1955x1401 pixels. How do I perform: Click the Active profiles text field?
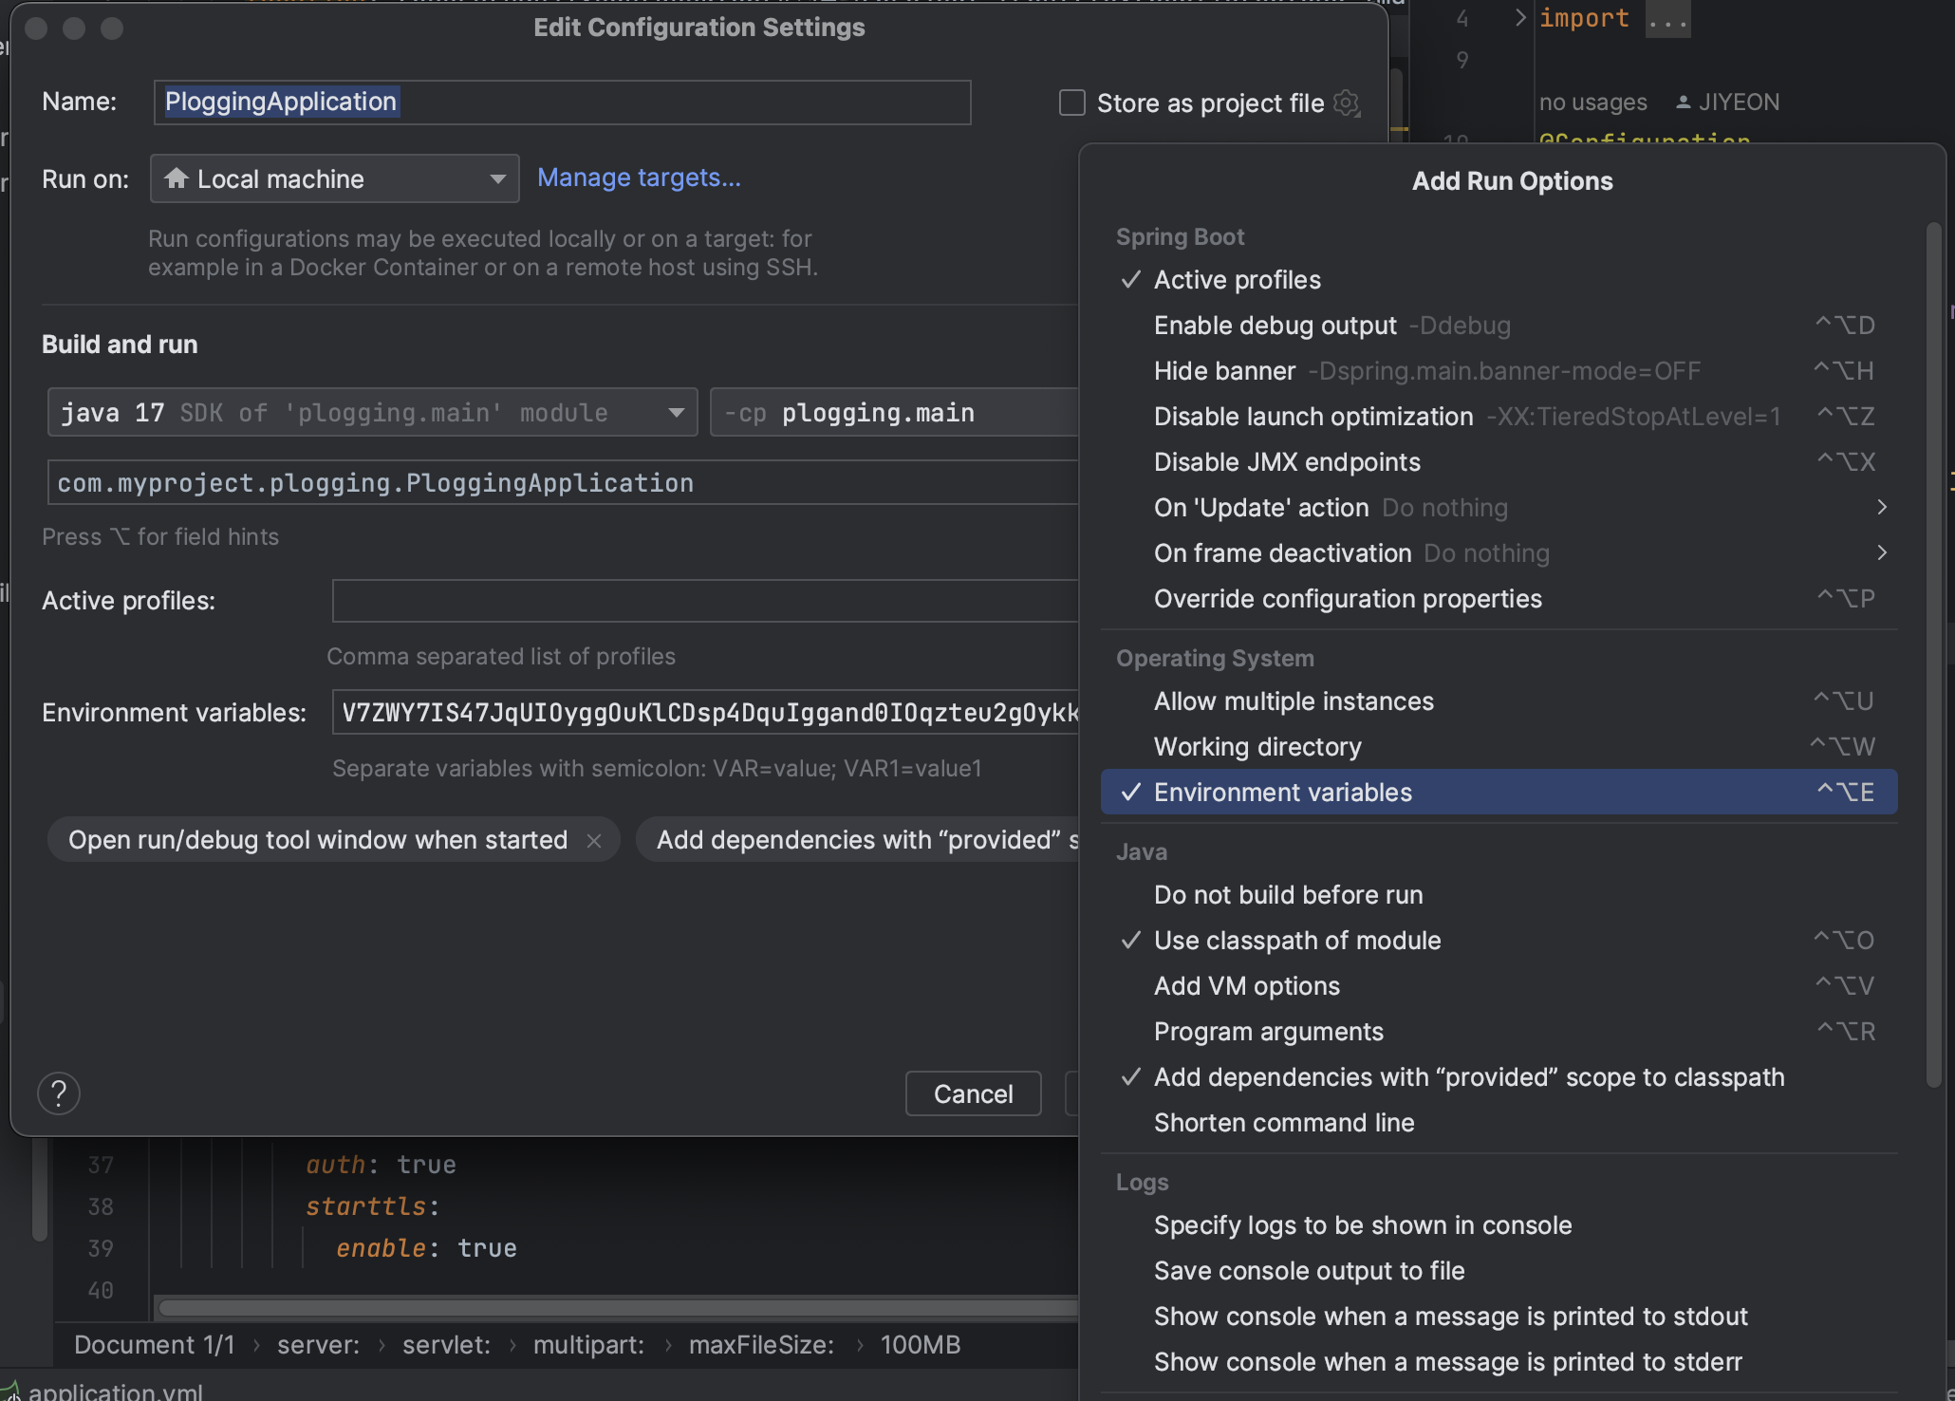pyautogui.click(x=704, y=601)
